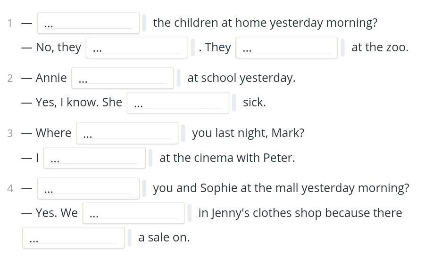Choose the blank before "at the cinema with Peter"

click(x=94, y=158)
